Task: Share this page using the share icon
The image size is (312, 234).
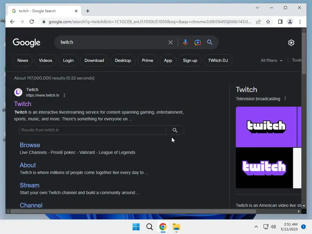Action: point(258,22)
